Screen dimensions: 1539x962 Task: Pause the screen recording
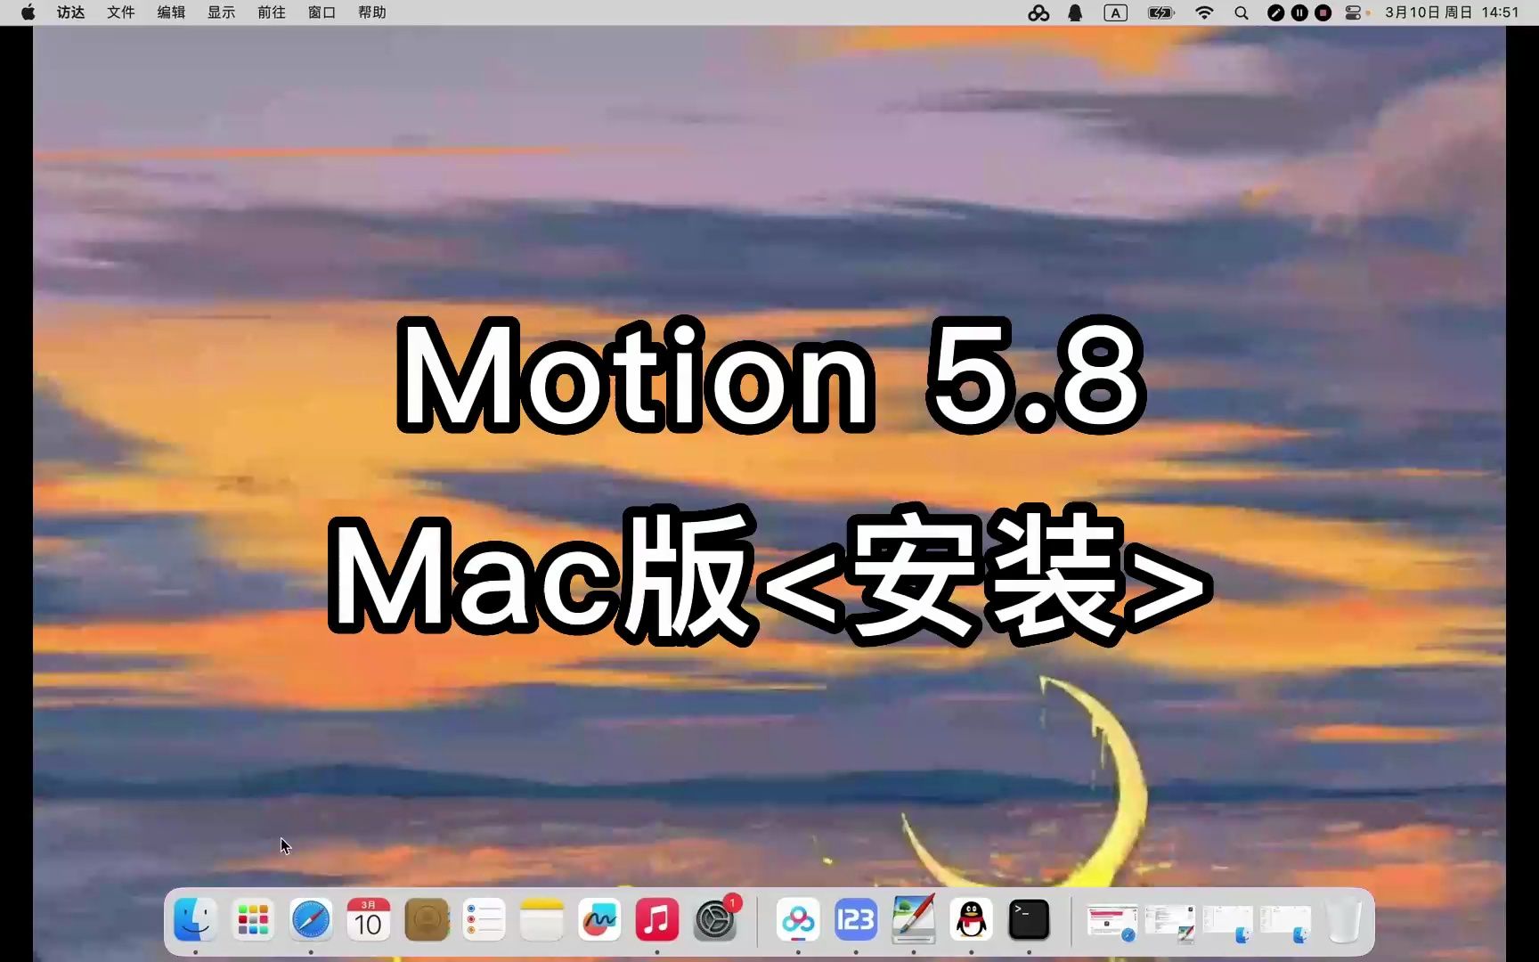(x=1300, y=12)
